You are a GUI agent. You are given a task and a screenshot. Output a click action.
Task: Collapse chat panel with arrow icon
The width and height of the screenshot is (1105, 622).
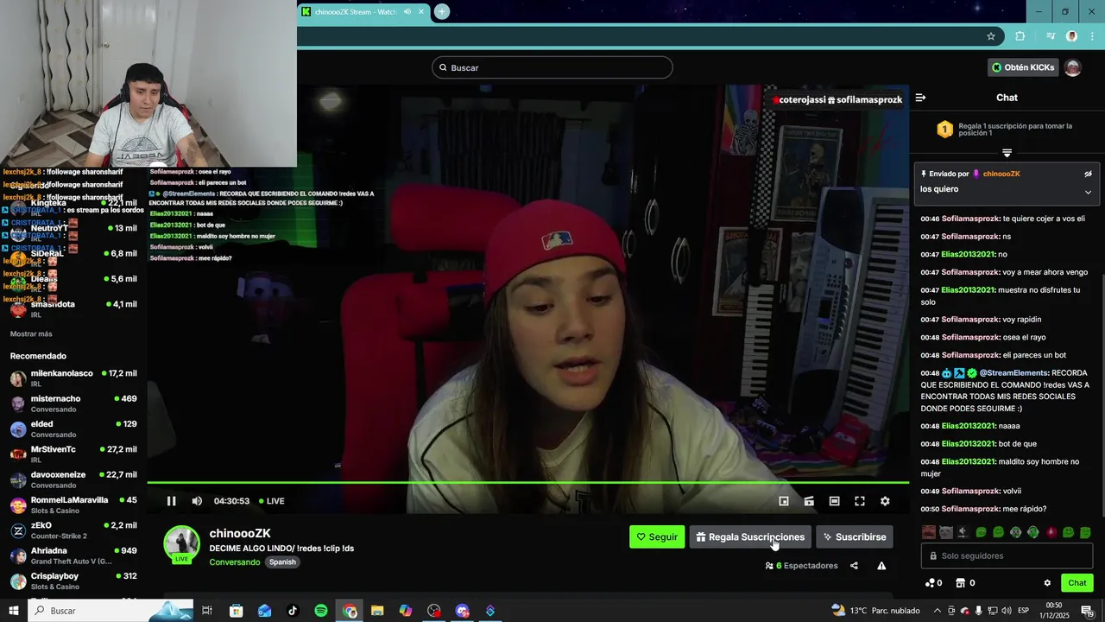(920, 98)
